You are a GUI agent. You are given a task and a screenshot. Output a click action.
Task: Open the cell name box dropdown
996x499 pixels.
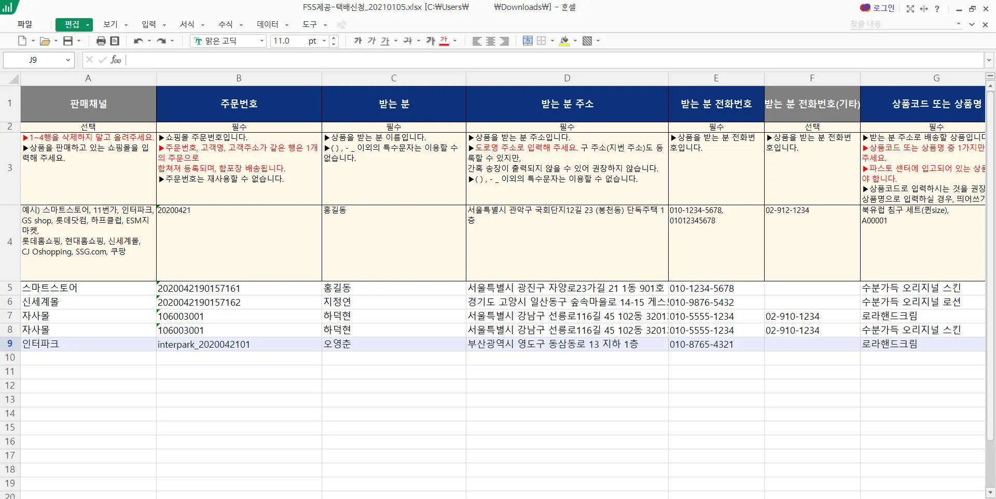click(68, 60)
